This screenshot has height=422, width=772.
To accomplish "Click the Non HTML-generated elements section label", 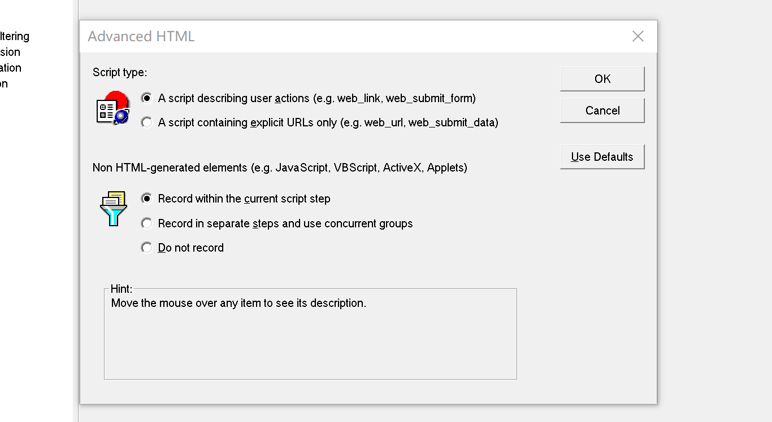I will click(280, 168).
